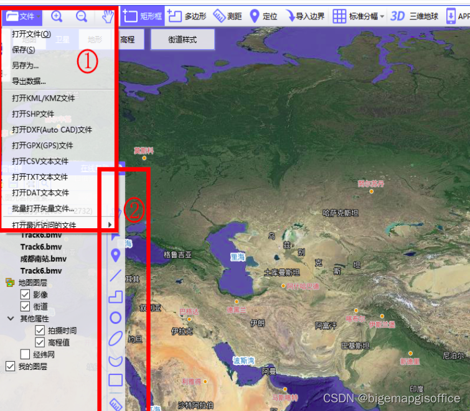Image resolution: width=470 pixels, height=411 pixels.
Task: Open 成都南站.bmv layer item
Action: pos(44,259)
